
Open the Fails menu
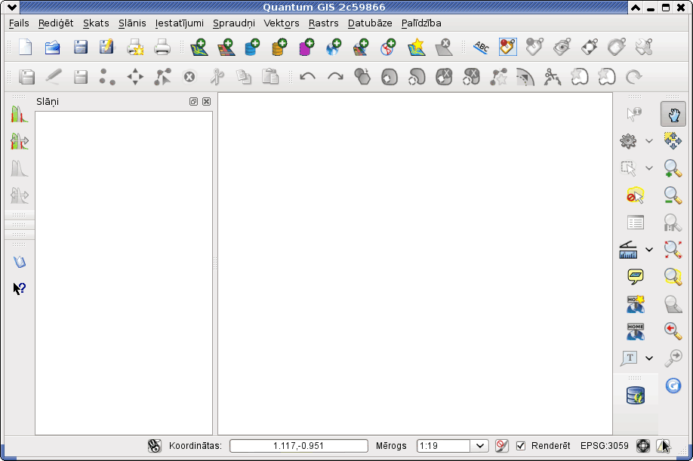click(19, 23)
